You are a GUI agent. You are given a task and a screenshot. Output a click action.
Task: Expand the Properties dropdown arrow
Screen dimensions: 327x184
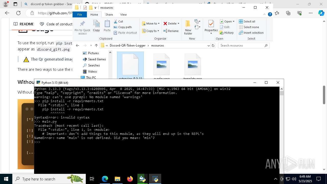[211, 33]
